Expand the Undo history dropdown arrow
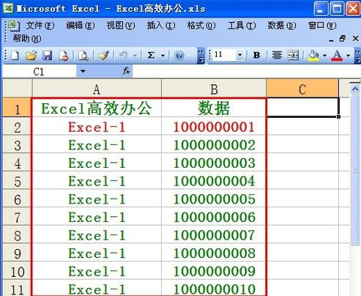 point(135,56)
